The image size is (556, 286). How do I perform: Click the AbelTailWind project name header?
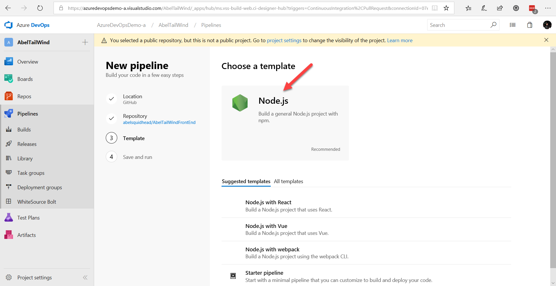[x=33, y=42]
